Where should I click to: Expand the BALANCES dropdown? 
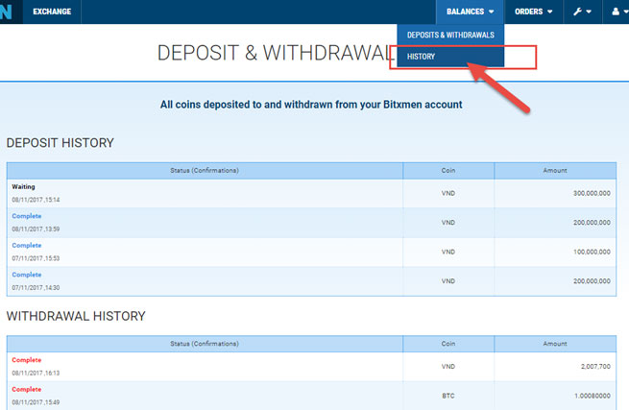coord(470,12)
